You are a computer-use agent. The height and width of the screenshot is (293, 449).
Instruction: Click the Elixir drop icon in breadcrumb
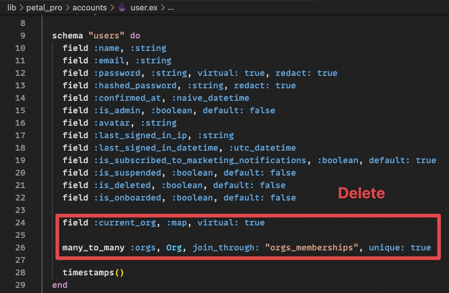pos(122,8)
